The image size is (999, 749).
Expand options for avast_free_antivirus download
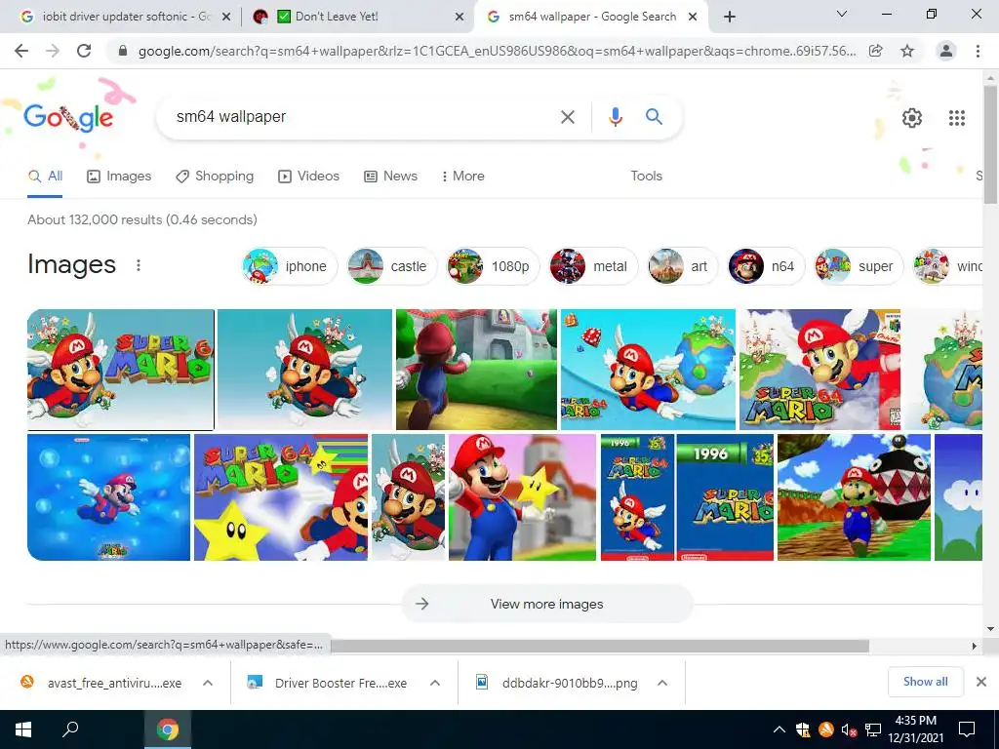(x=208, y=683)
